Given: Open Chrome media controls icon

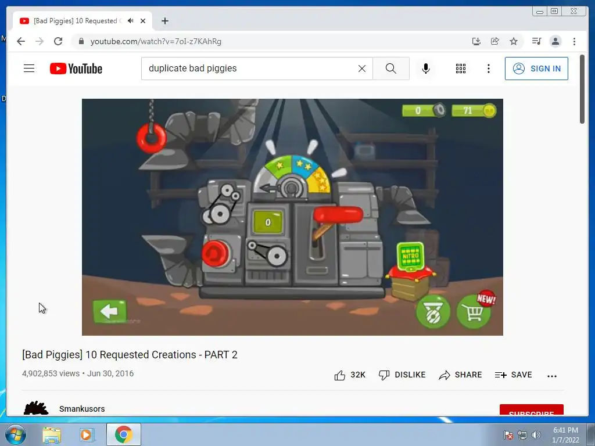Looking at the screenshot, I should [x=536, y=41].
